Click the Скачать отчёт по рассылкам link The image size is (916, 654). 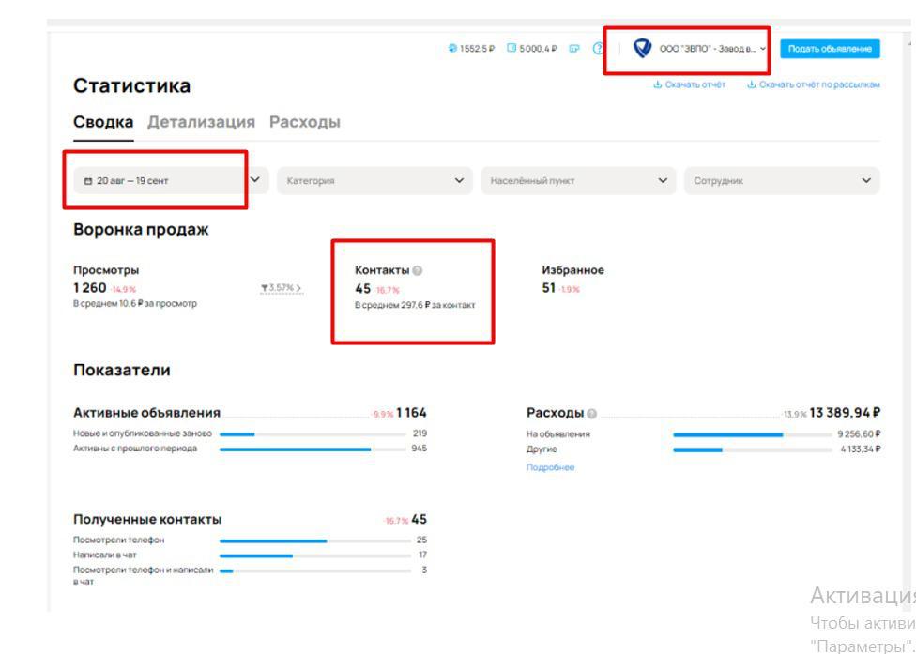819,84
